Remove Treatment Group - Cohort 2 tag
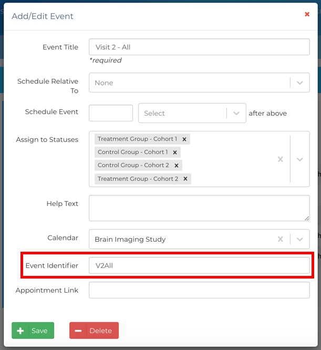The height and width of the screenshot is (350, 321). tap(185, 179)
